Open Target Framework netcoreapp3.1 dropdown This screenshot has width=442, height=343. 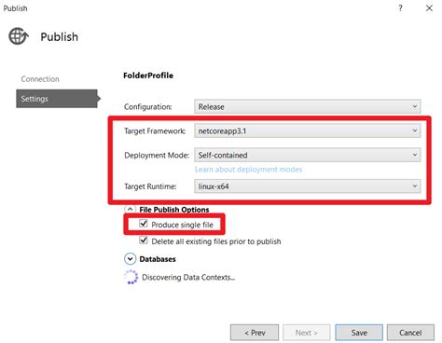pos(308,130)
